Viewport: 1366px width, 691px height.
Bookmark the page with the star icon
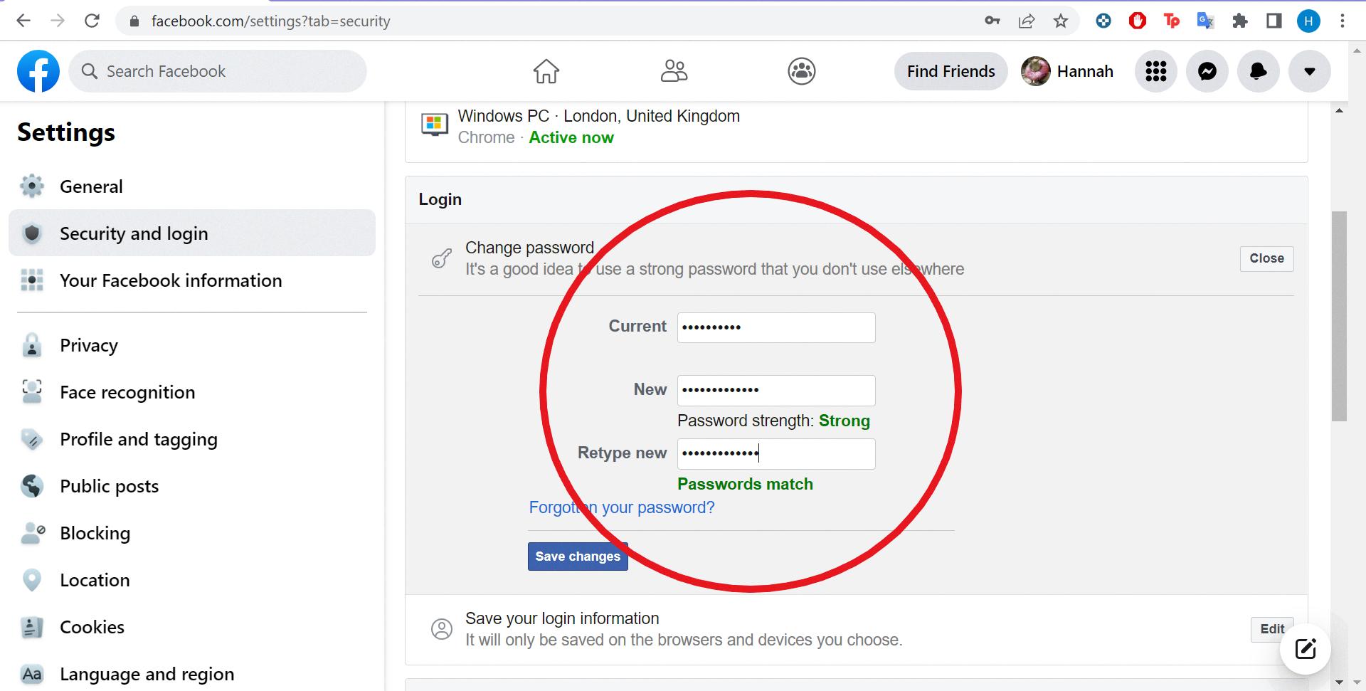click(1061, 21)
